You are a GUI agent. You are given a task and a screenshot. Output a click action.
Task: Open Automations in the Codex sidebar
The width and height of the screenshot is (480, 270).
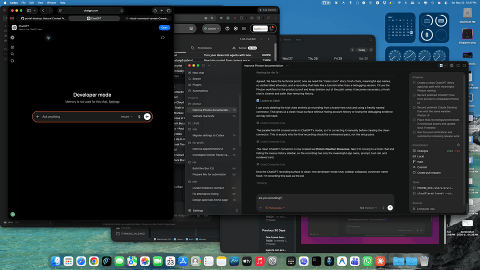coord(200,91)
